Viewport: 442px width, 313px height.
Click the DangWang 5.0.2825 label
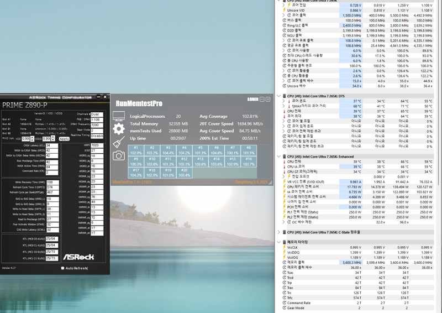pyautogui.click(x=251, y=182)
